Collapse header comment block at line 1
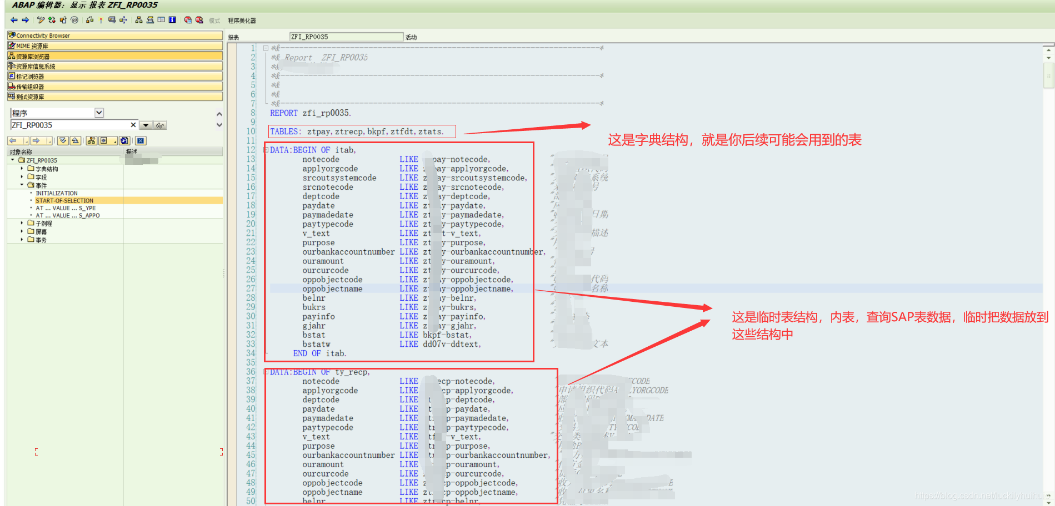 [266, 48]
